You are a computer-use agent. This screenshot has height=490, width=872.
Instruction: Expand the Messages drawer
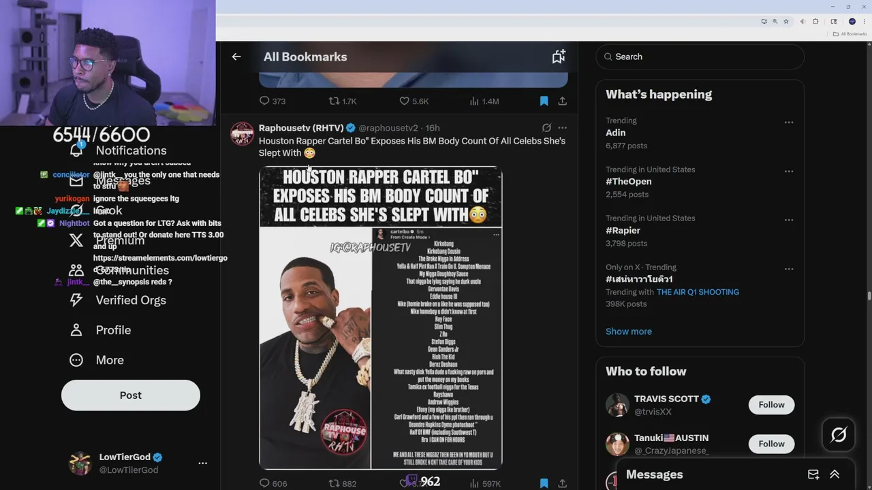835,474
